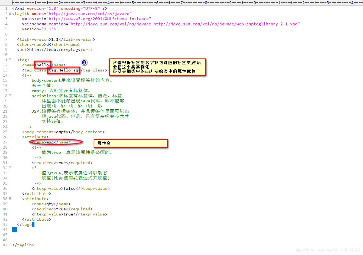Viewport: 363px width, 255px height.
Task: Click the JSP:该标签有标签体 comment line
Action: [80, 111]
